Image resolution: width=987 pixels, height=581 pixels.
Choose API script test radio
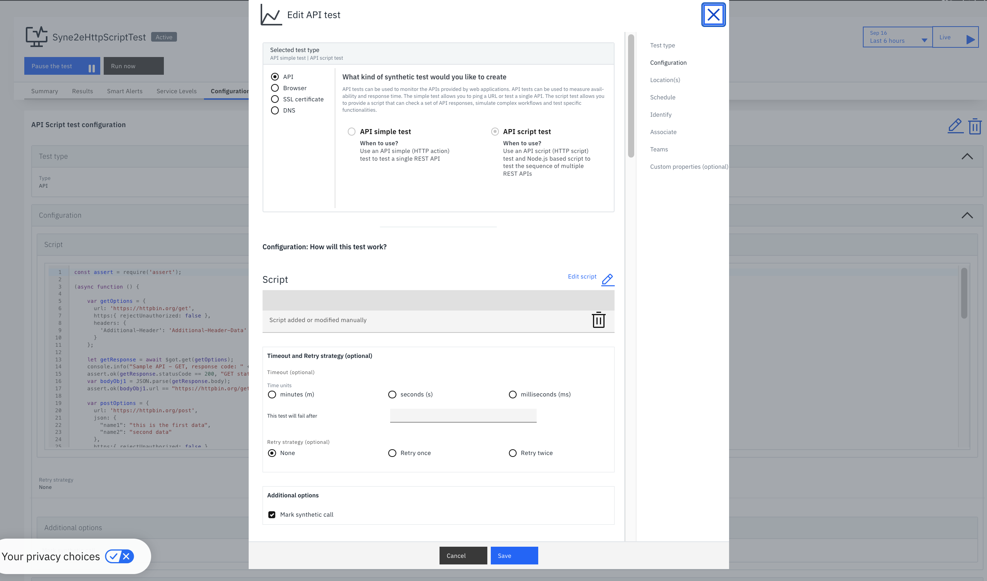(495, 131)
